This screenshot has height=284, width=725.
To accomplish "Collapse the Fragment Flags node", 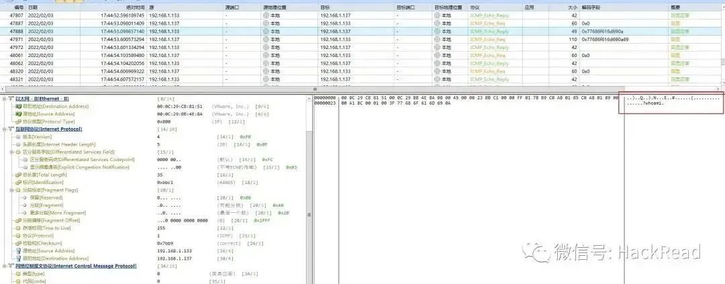I will coord(11,190).
